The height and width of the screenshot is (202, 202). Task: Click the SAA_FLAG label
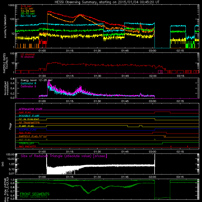coord(25,133)
